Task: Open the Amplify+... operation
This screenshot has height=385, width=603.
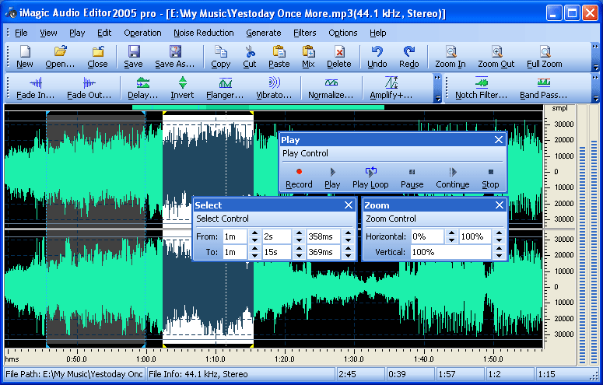Action: point(391,88)
